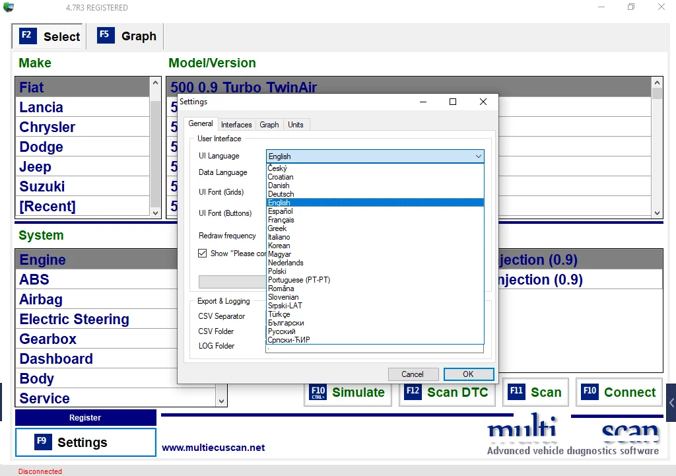Choose Slovenian from the language list

[375, 297]
